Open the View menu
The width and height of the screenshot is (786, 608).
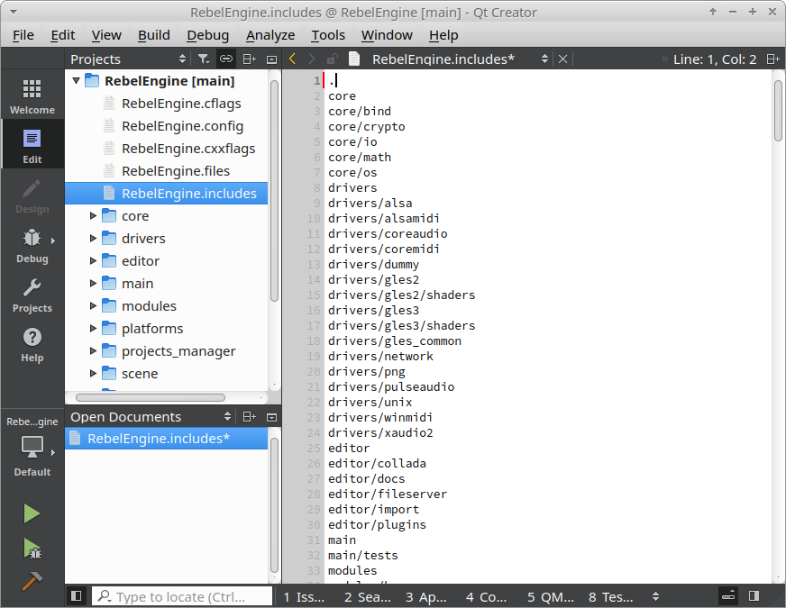click(x=106, y=35)
